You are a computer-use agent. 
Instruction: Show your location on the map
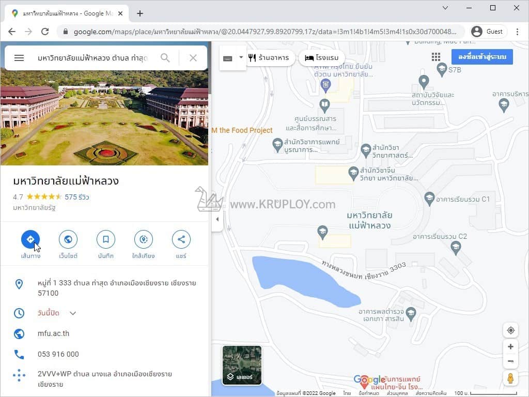pos(510,330)
